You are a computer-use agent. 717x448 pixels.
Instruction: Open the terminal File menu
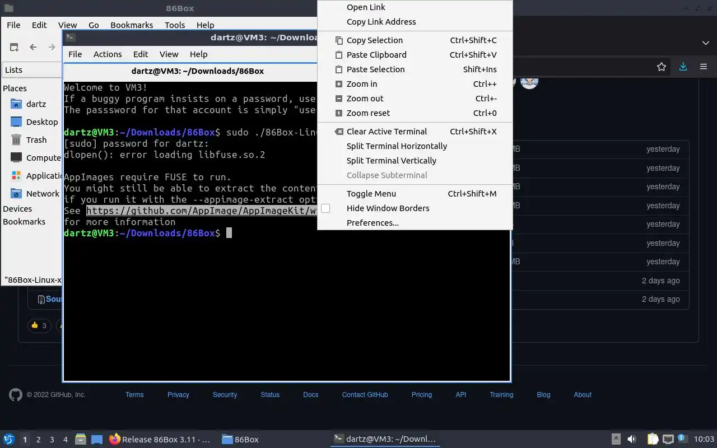pos(75,54)
